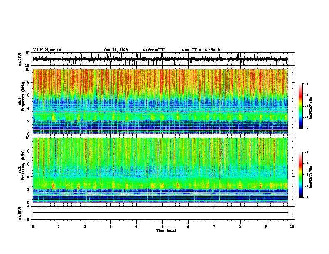Click inside the ch.2 spectrogram panel
Screen dimensions: 329x254
160,170
